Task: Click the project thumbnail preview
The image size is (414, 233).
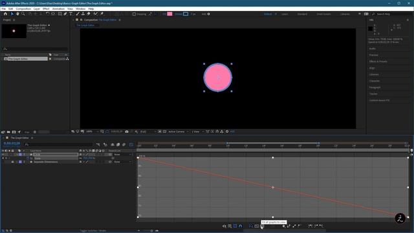Action: coord(14,31)
